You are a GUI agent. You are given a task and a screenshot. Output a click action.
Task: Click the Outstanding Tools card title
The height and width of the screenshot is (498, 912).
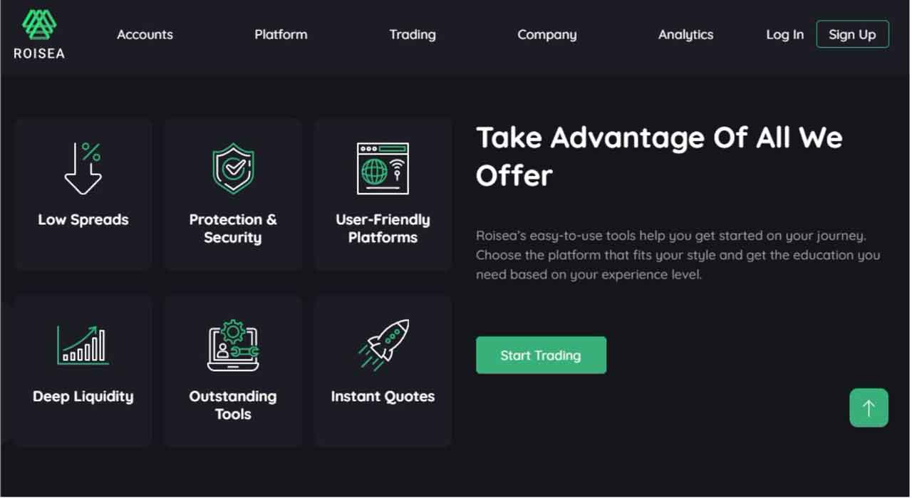click(x=233, y=405)
